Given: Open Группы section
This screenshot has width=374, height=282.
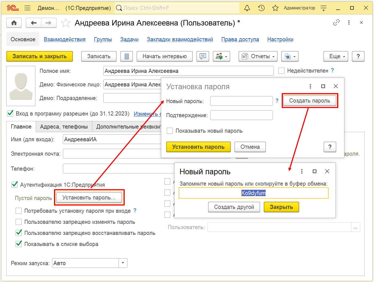Looking at the screenshot, I should 103,39.
